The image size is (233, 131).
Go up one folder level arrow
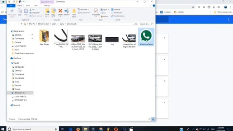pyautogui.click(x=21, y=24)
